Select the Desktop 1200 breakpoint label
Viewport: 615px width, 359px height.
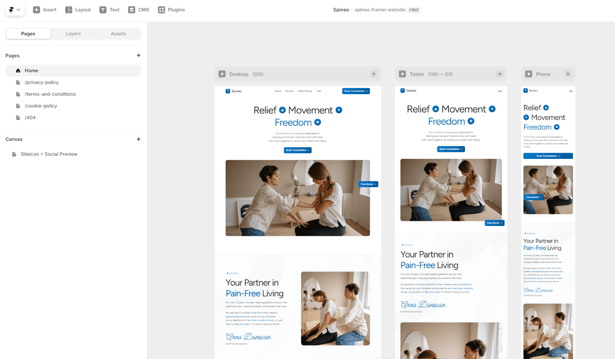click(246, 74)
